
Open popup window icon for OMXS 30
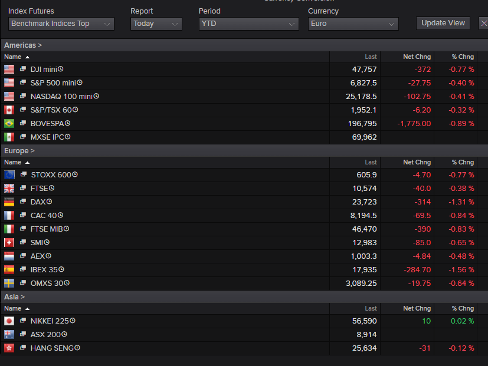click(23, 283)
